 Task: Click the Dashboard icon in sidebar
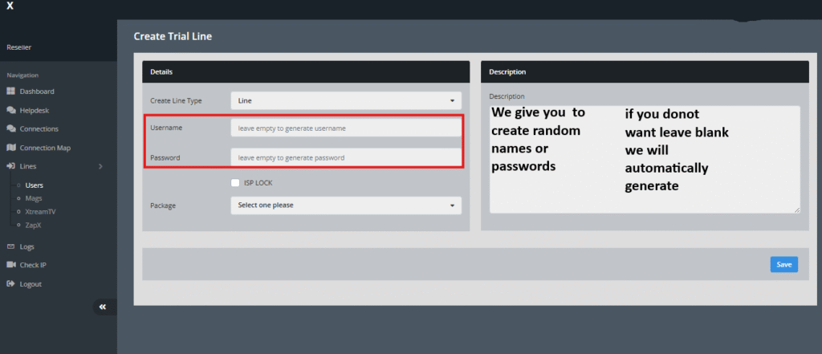(x=11, y=92)
